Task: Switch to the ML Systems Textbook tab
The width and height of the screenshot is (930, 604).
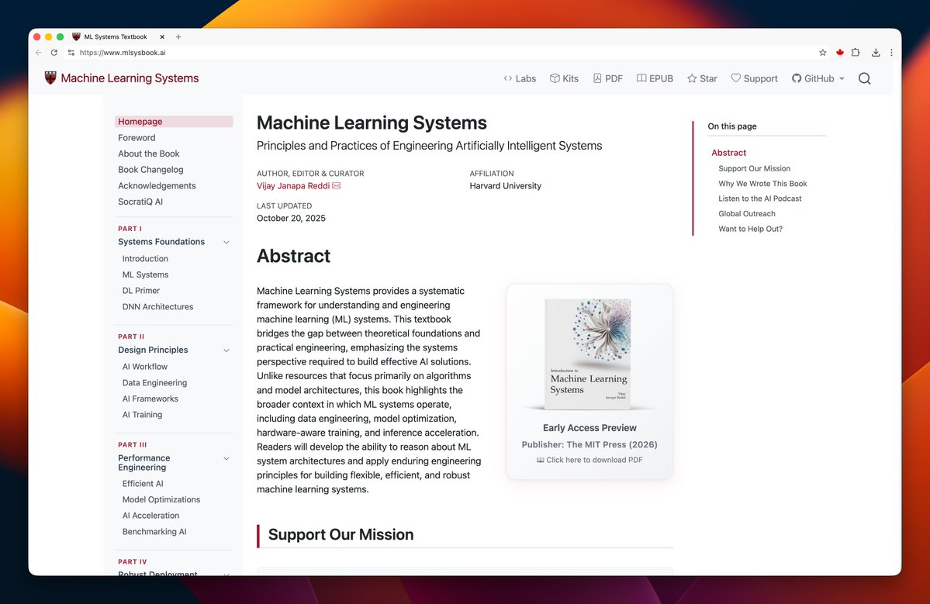Action: (114, 36)
